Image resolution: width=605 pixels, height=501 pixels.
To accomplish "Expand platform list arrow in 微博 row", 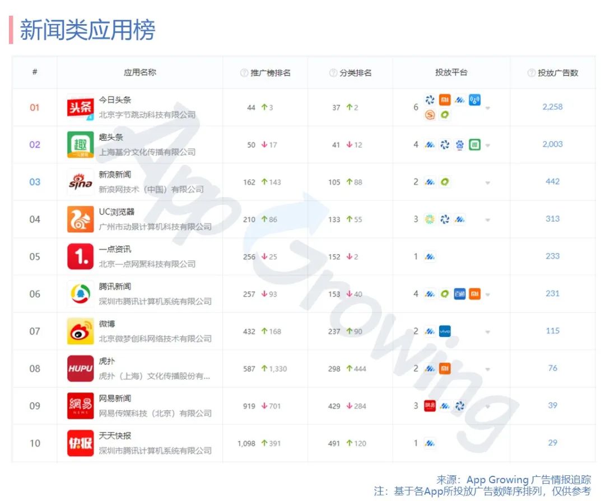I will pyautogui.click(x=488, y=332).
